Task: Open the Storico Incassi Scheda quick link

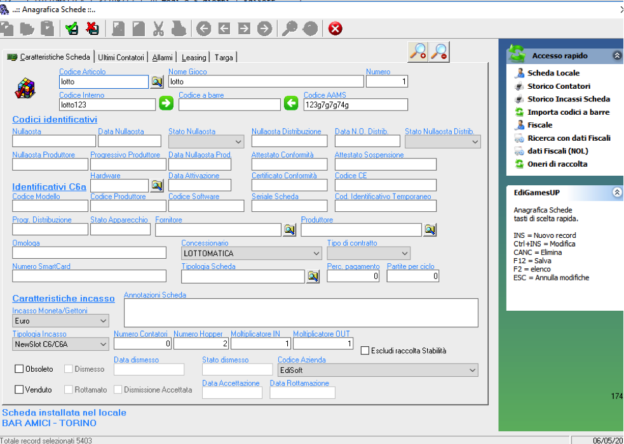Action: [569, 99]
